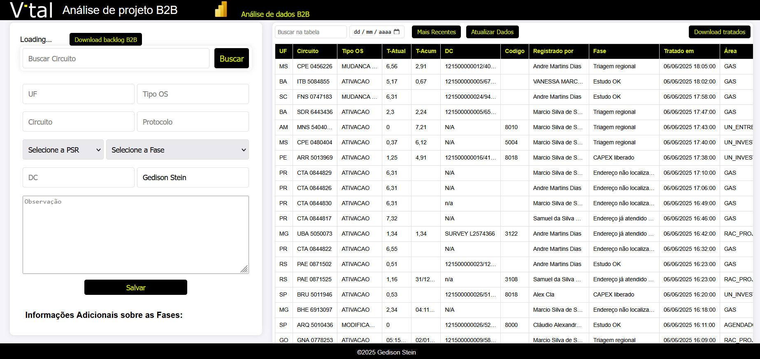Select the row for circuit CPE 0456226
This screenshot has width=760, height=359.
click(x=314, y=66)
